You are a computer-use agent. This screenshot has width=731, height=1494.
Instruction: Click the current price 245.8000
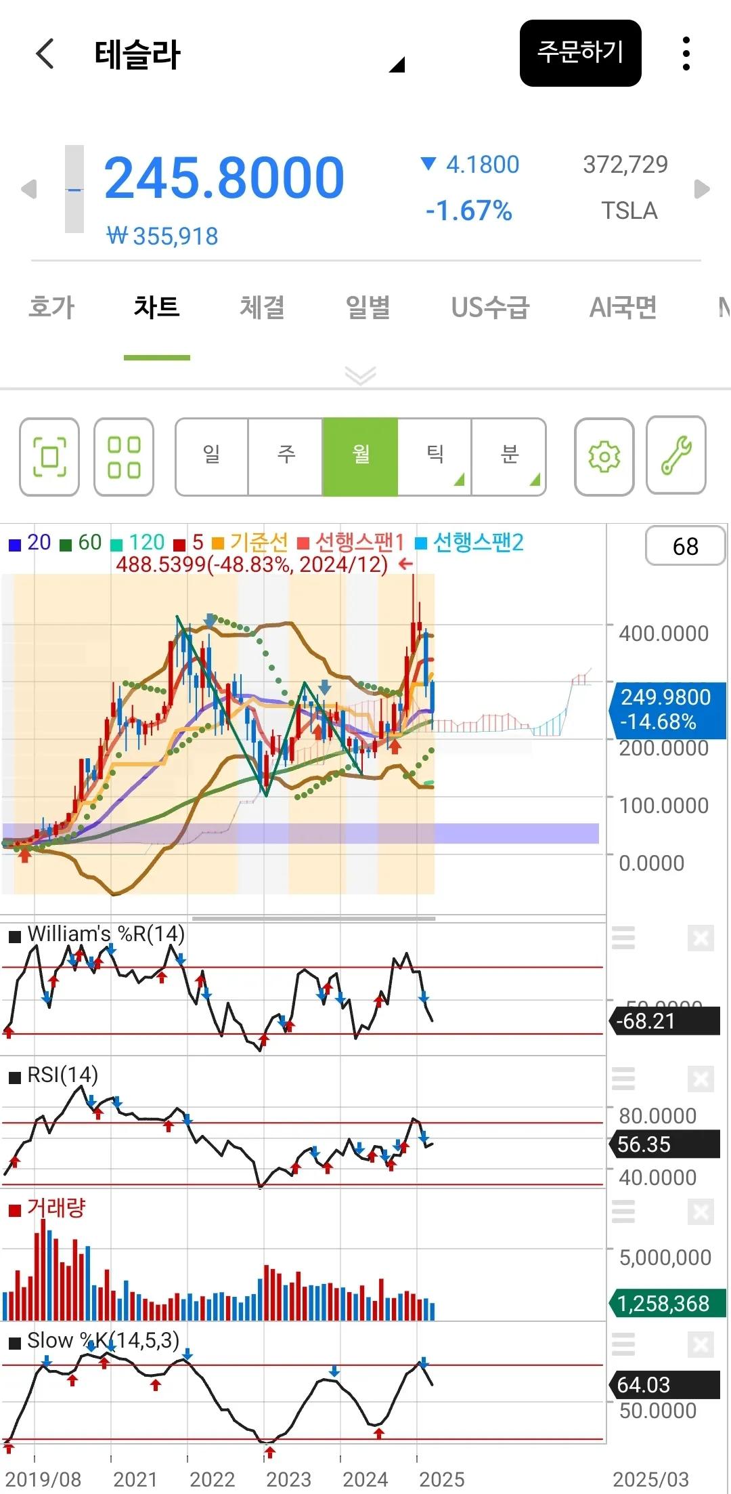pos(224,178)
